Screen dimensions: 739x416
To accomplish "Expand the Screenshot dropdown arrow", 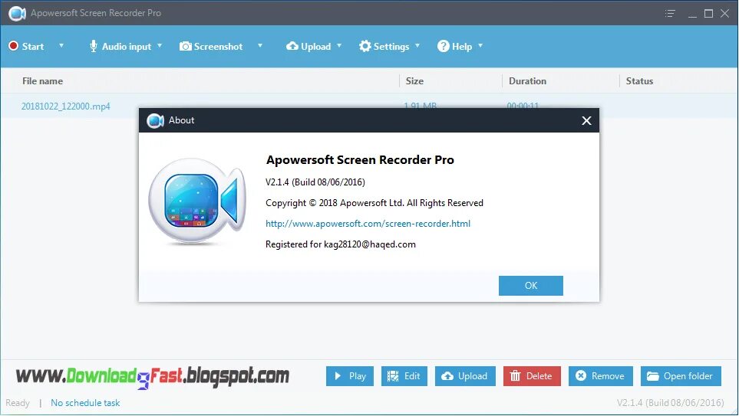I will 259,46.
